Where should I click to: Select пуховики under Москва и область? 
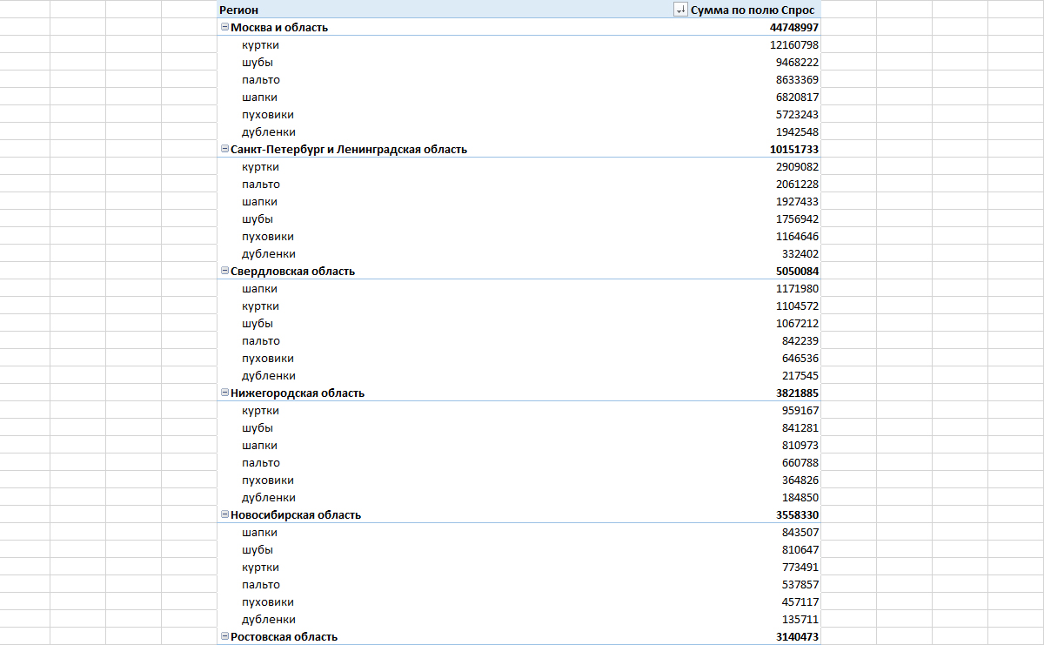pos(268,114)
